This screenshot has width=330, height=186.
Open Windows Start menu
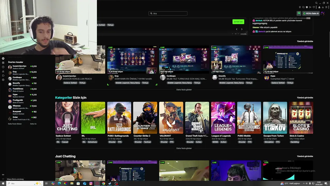(3, 183)
